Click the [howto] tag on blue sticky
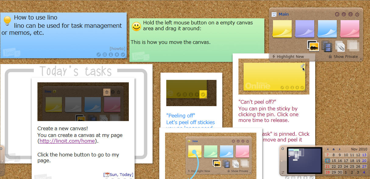The image size is (370, 179). pos(117,48)
